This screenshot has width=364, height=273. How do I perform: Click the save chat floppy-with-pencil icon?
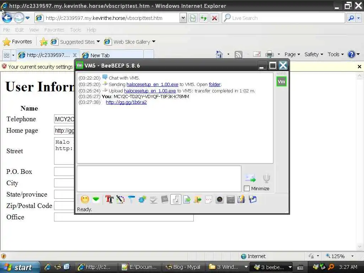pyautogui.click(x=241, y=199)
